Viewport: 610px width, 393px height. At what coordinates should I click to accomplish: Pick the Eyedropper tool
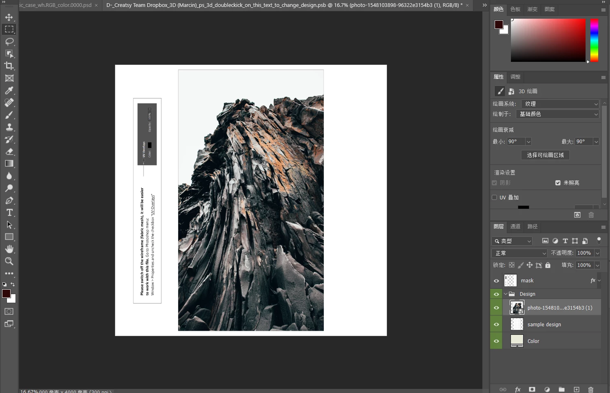click(9, 90)
